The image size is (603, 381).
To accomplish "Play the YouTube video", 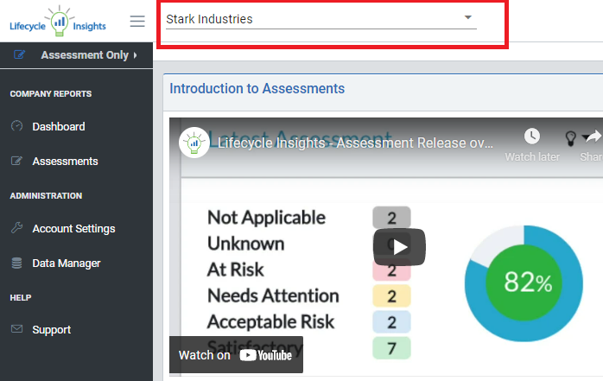I will tap(399, 247).
